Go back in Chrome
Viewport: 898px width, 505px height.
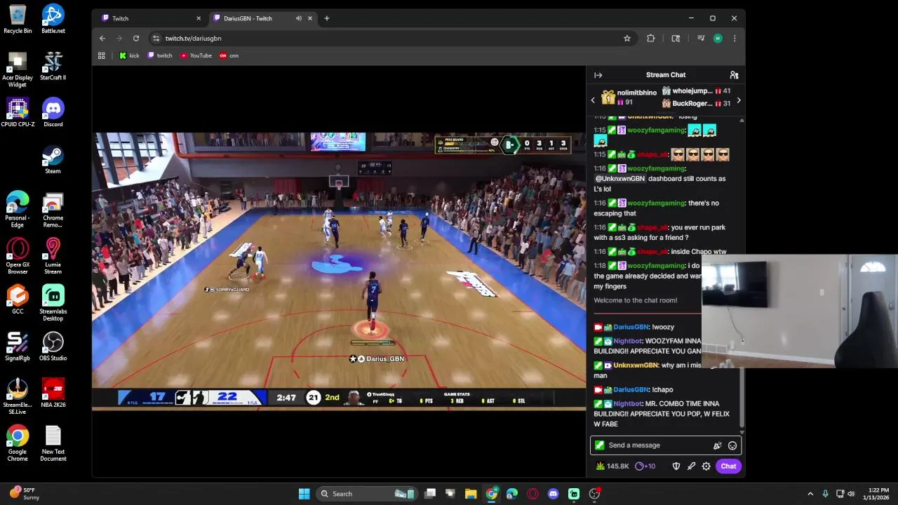pyautogui.click(x=102, y=39)
